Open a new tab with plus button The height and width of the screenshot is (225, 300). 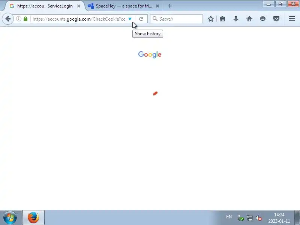(x=170, y=6)
